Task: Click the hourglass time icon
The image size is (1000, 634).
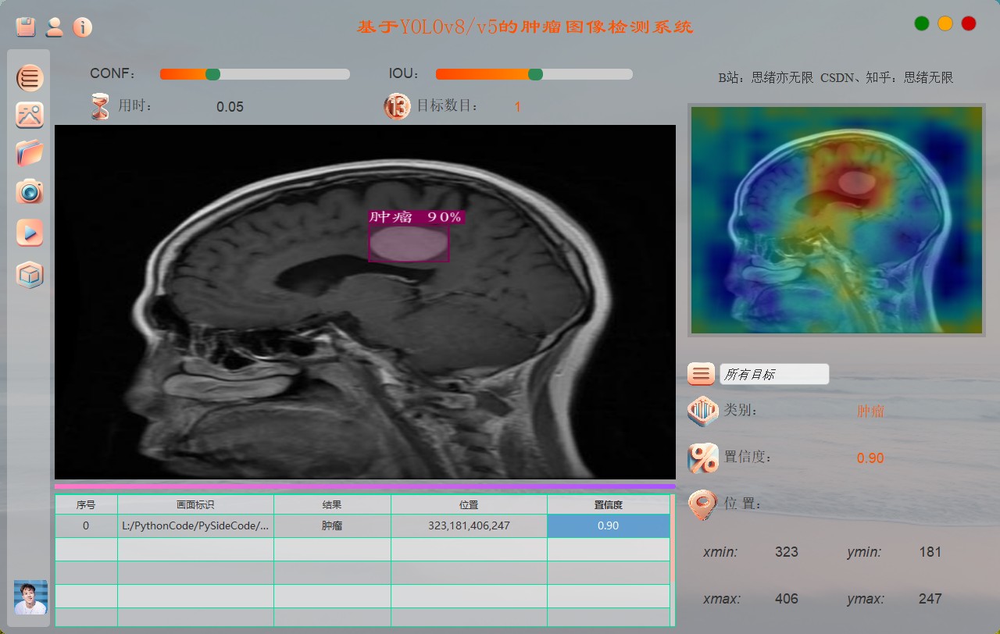Action: pyautogui.click(x=100, y=106)
